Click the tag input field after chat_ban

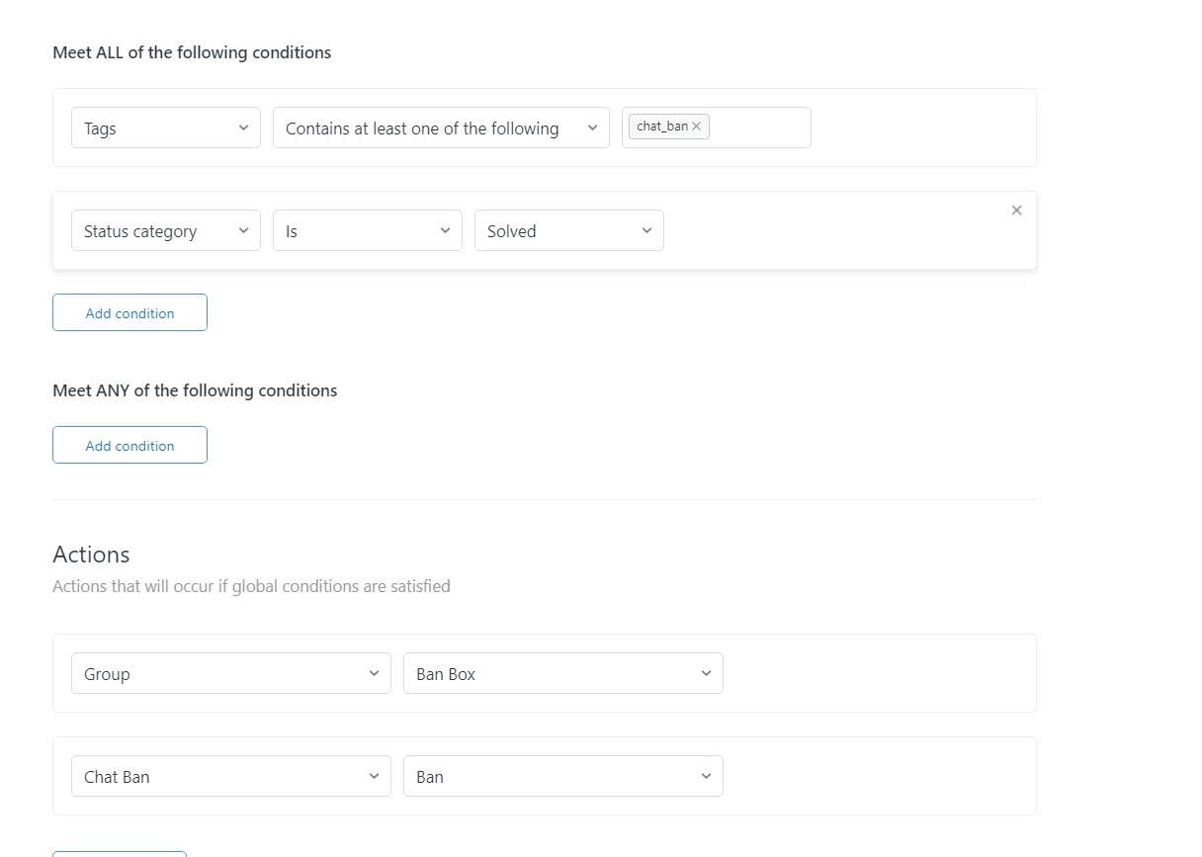coord(758,129)
